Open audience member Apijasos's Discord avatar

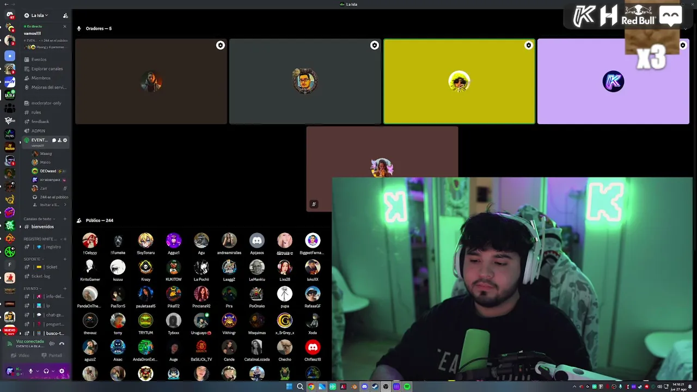point(257,240)
